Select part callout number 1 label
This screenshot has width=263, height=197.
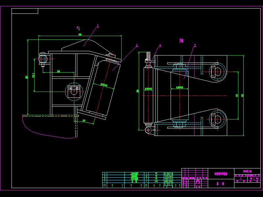98,26
